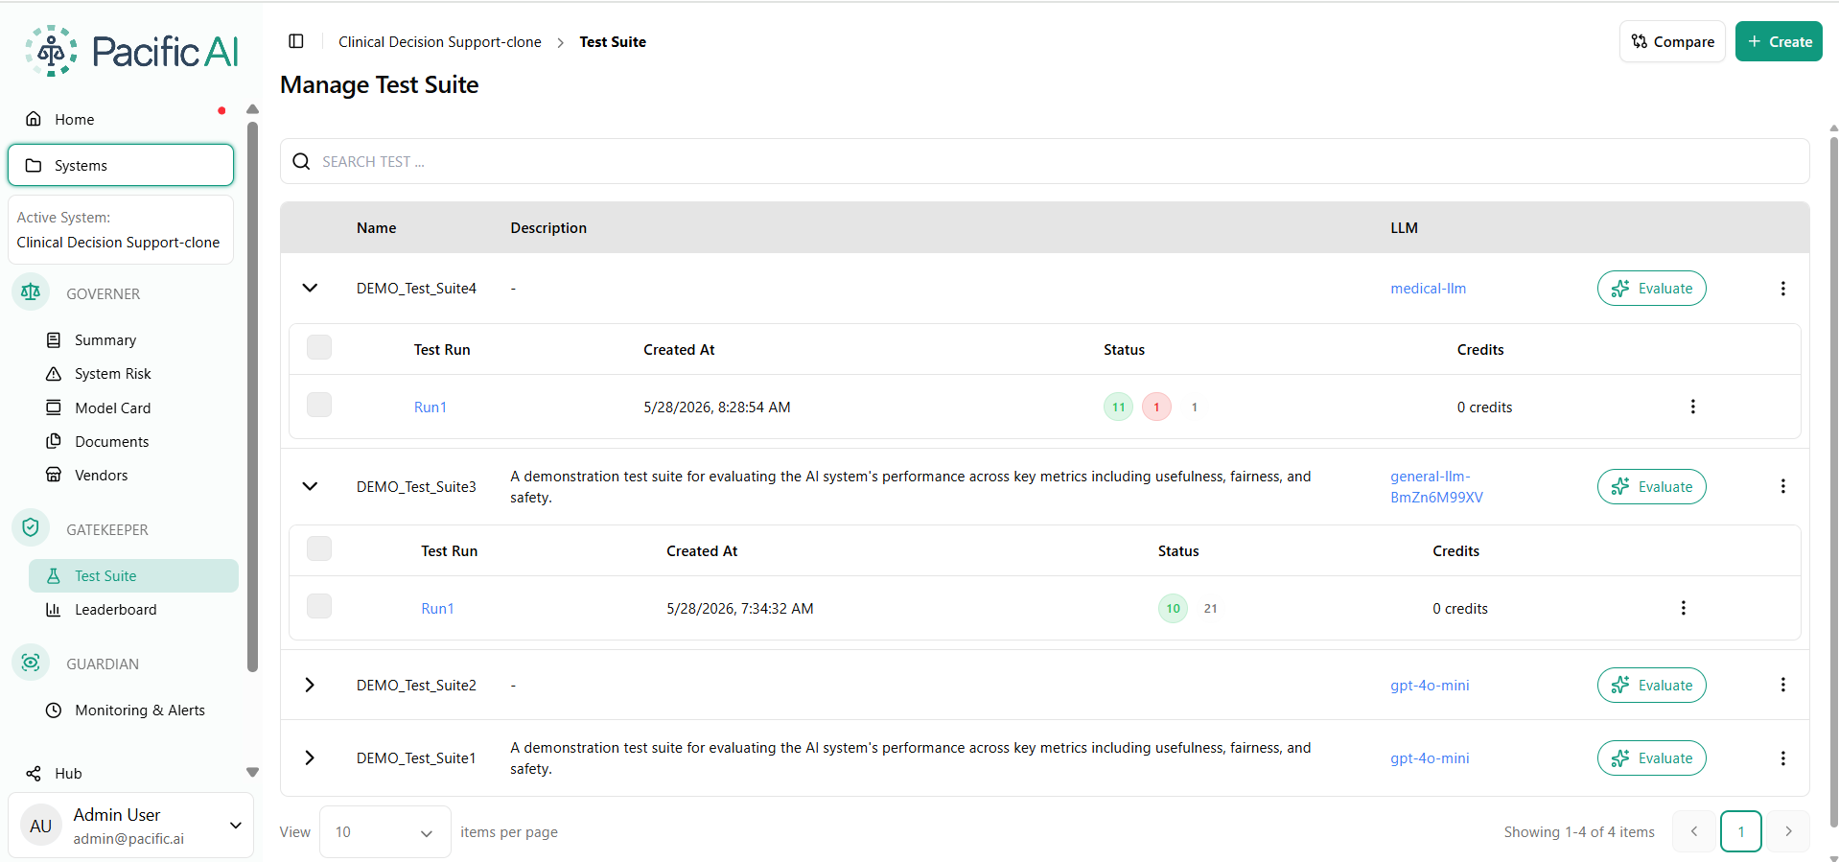Image resolution: width=1839 pixels, height=862 pixels.
Task: Open more options for DEMO_Test_Suite4
Action: (x=1782, y=289)
